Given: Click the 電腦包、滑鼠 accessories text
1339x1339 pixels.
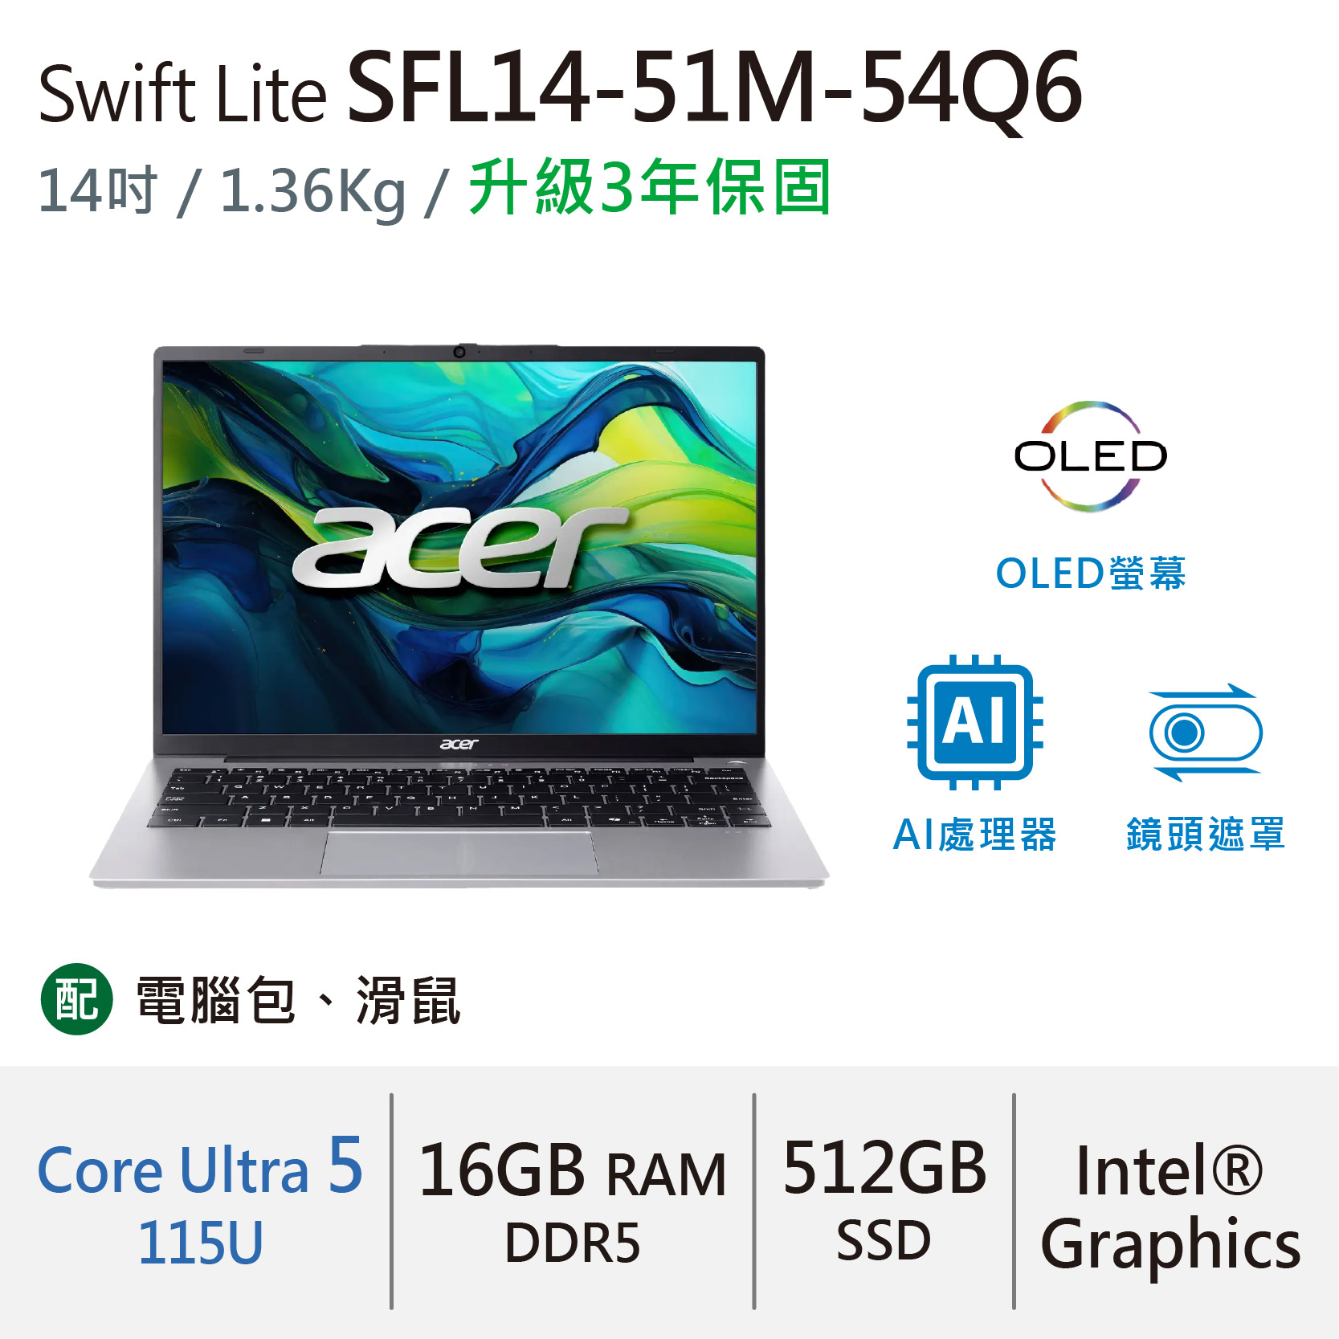Looking at the screenshot, I should [x=298, y=1000].
